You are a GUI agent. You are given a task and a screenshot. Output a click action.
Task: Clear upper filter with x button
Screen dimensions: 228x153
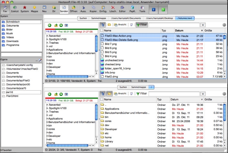pos(203,25)
